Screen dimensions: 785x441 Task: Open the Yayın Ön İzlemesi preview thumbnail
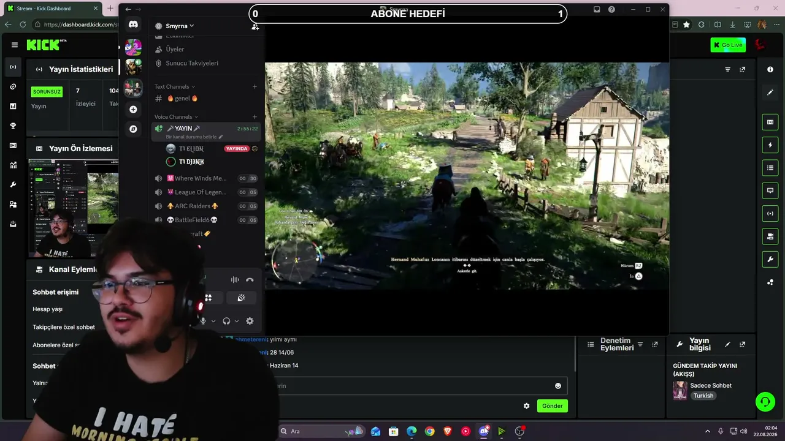point(73,208)
